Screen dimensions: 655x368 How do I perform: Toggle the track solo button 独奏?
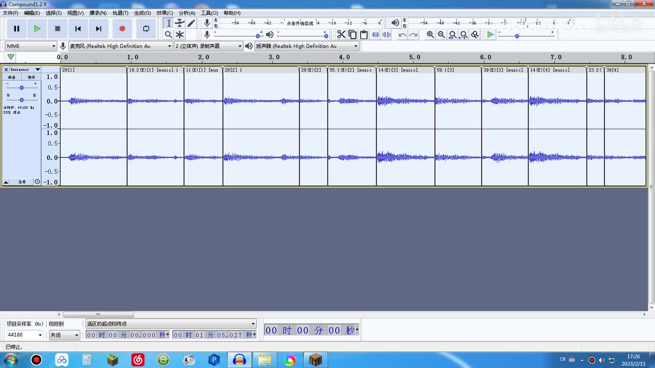(x=31, y=77)
